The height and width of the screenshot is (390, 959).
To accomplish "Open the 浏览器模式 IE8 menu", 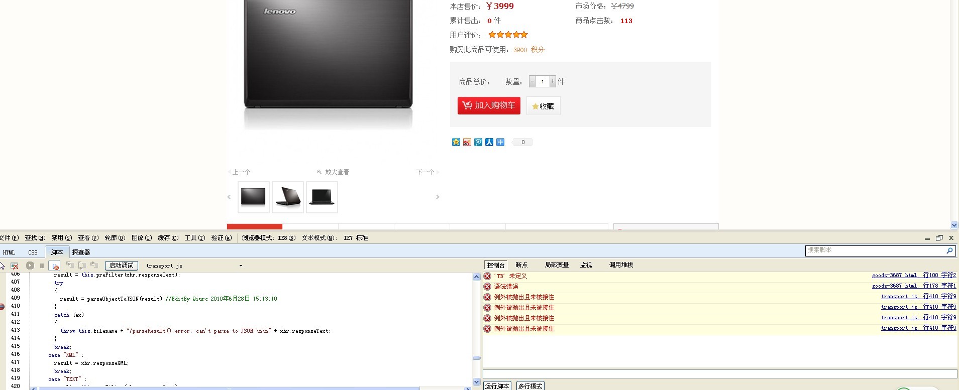I will click(x=269, y=238).
